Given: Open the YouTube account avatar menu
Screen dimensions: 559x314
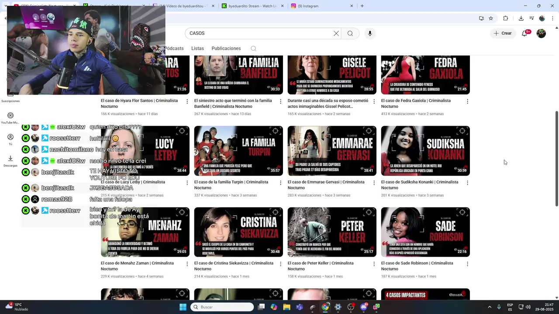Looking at the screenshot, I should click(541, 33).
